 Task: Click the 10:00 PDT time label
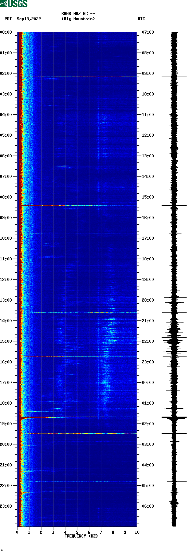[6, 238]
